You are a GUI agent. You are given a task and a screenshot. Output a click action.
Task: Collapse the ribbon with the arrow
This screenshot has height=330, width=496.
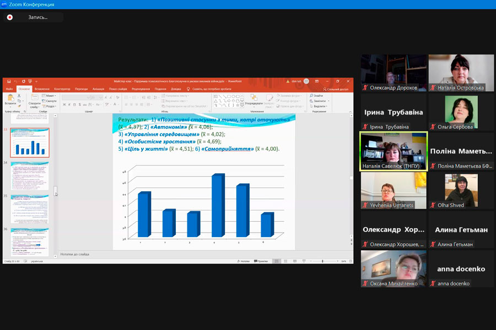coord(350,112)
